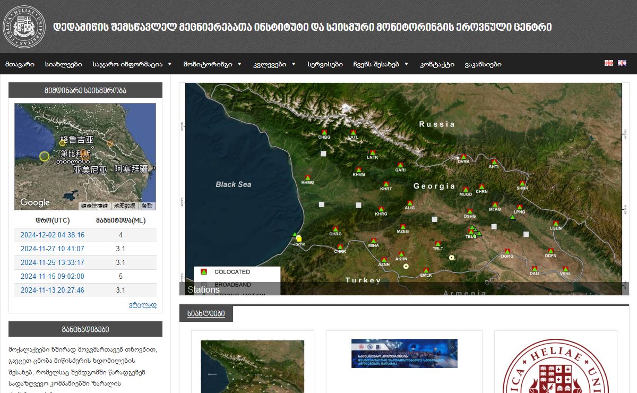Open the red university seal news thumbnail
Screen dimensions: 637x393
(x=556, y=366)
